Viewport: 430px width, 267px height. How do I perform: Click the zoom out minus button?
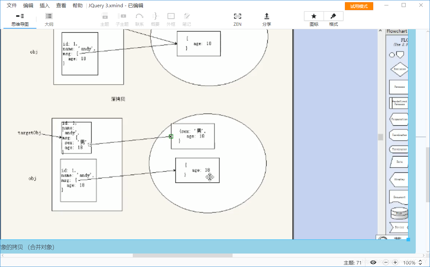point(386,262)
